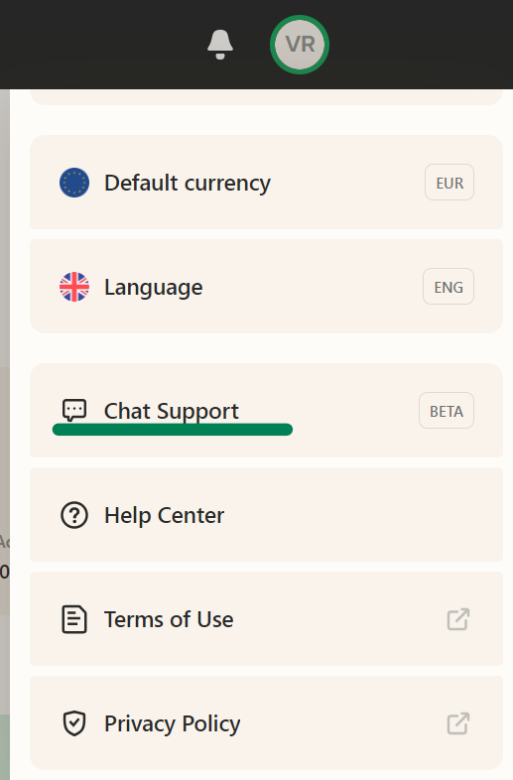Screen dimensions: 513x780
Task: Click the Privacy Policy shield icon
Action: [74, 723]
